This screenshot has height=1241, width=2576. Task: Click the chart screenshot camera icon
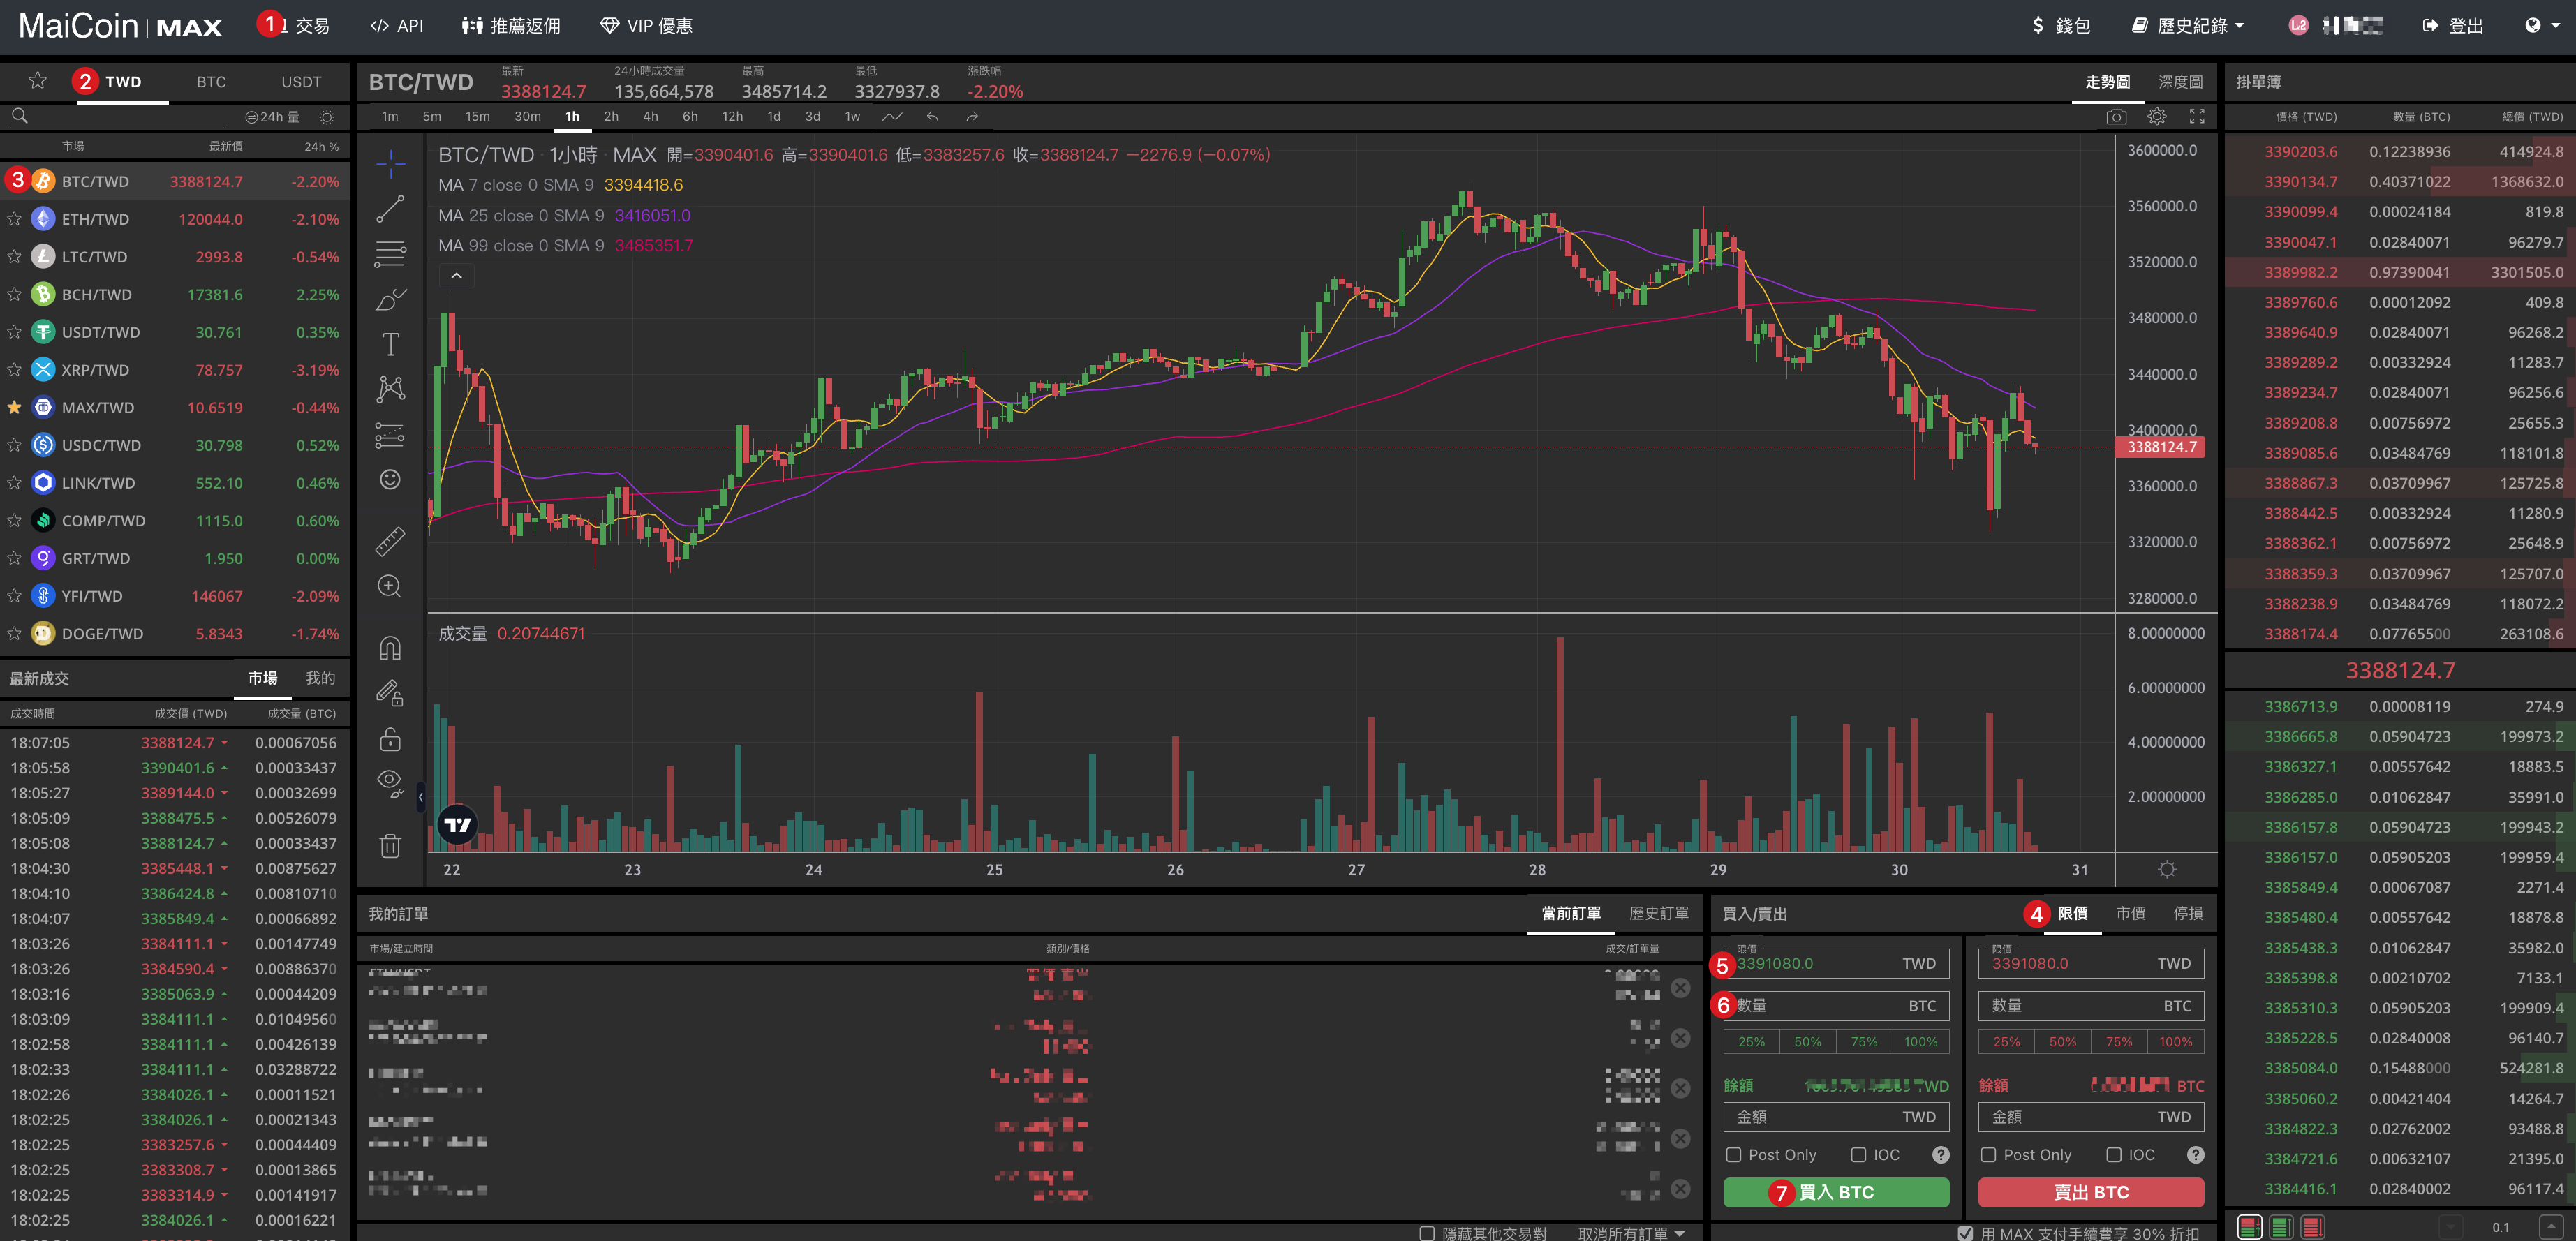[x=2116, y=117]
